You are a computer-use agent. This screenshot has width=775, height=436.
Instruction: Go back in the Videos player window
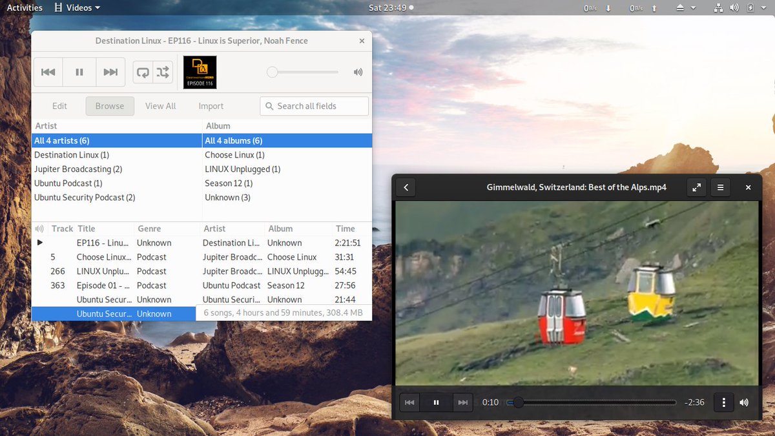click(x=406, y=187)
